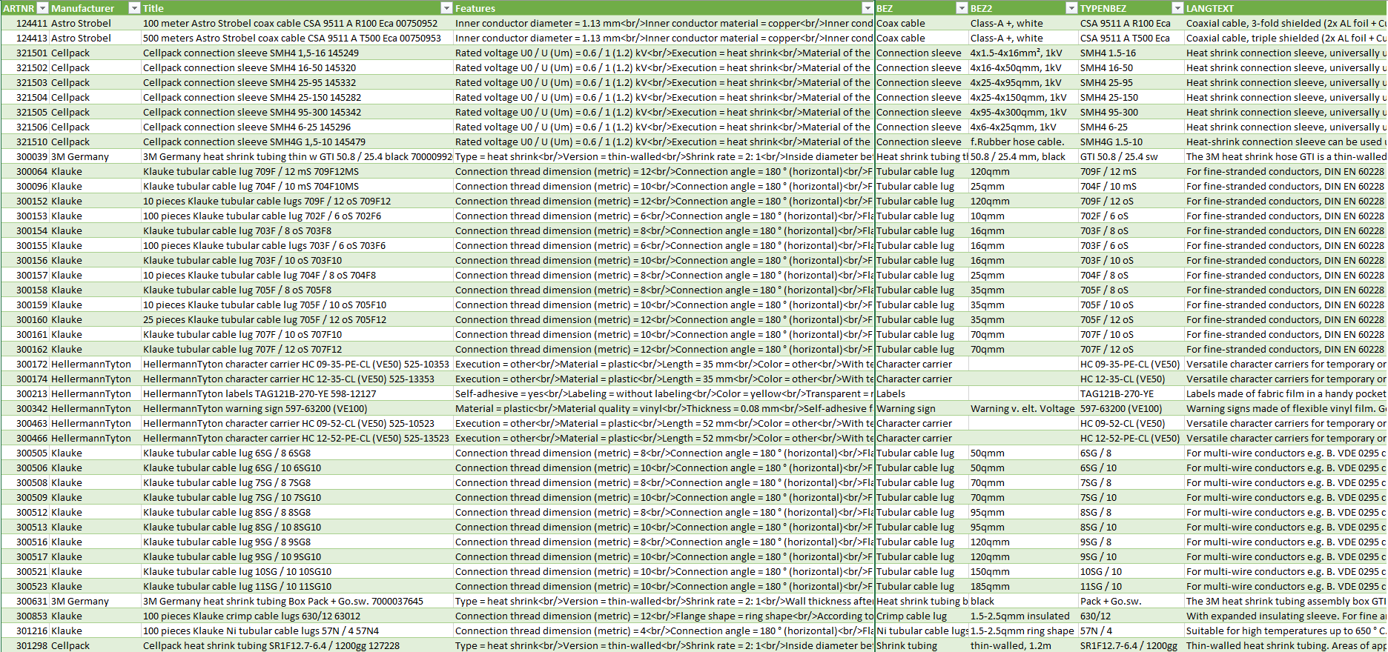Click BEZ2 cell '50.8 / 25.4 mm, black'
This screenshot has width=1388, height=652.
click(x=1023, y=156)
